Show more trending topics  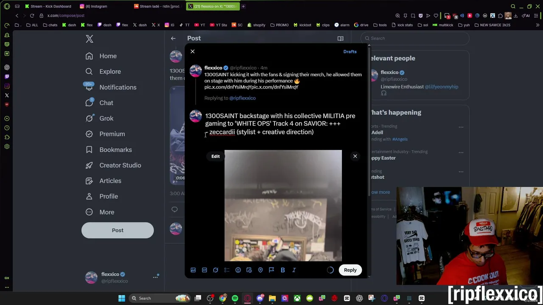point(381,192)
